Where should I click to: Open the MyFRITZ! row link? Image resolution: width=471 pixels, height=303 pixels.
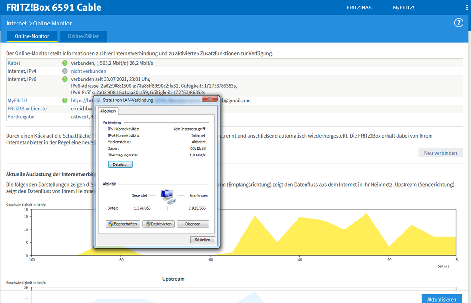(x=17, y=100)
